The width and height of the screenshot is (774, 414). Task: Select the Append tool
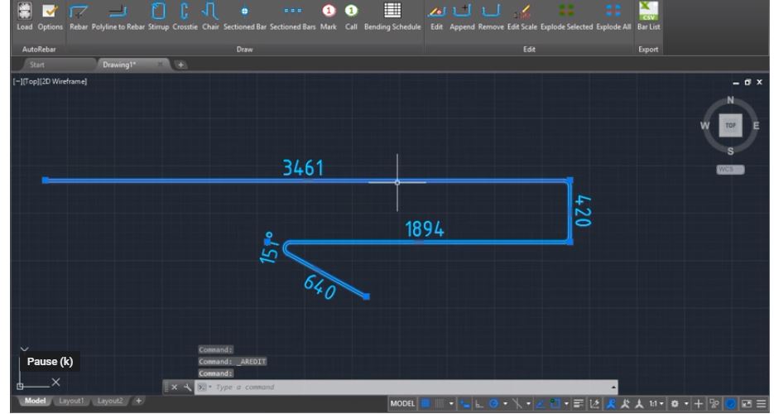tap(462, 16)
